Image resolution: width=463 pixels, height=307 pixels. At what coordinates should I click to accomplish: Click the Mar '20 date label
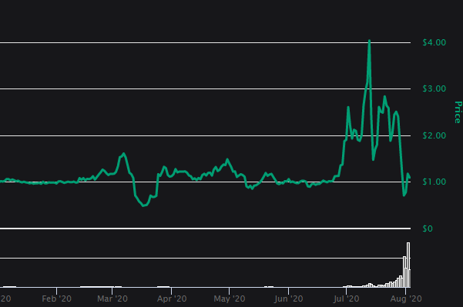pyautogui.click(x=112, y=299)
